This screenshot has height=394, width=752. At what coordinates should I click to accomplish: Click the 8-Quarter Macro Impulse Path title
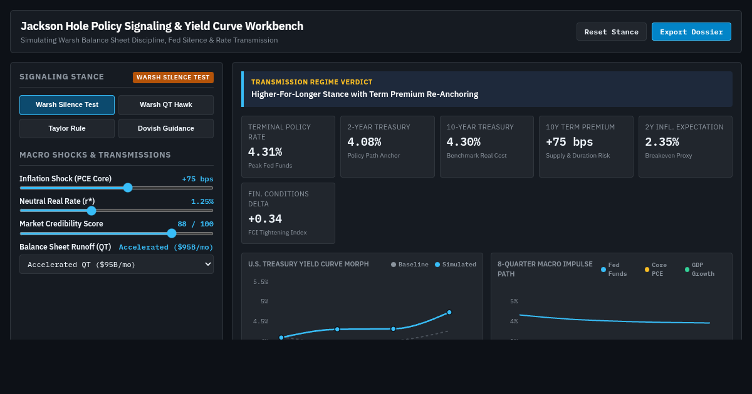coord(545,269)
